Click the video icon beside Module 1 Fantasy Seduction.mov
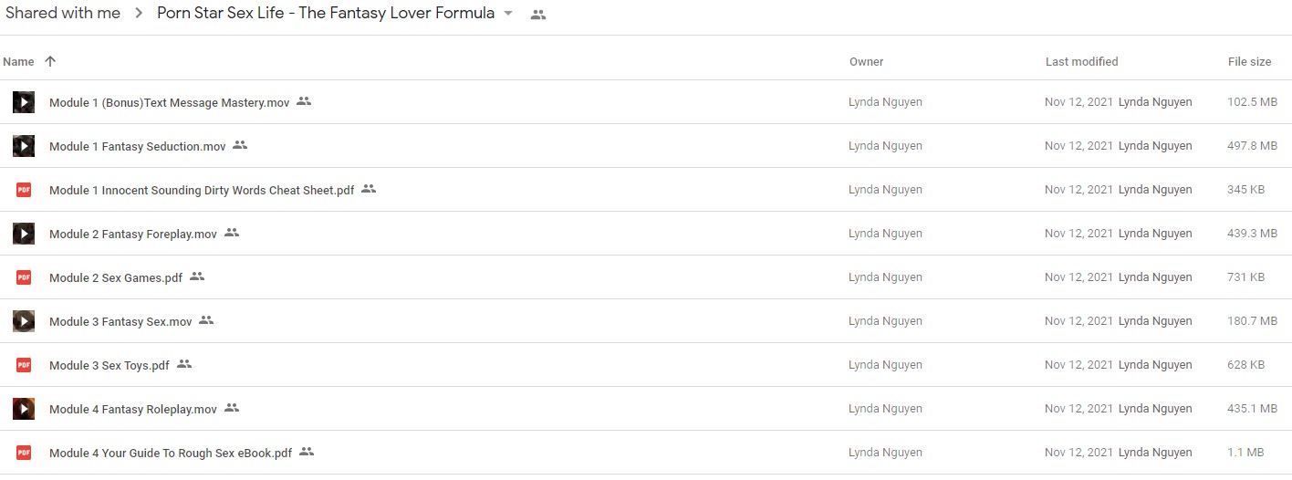 point(24,146)
